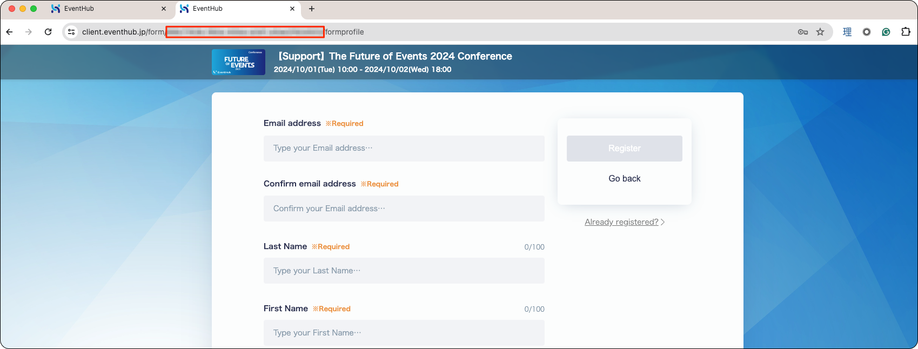Click the Email address label

click(292, 123)
